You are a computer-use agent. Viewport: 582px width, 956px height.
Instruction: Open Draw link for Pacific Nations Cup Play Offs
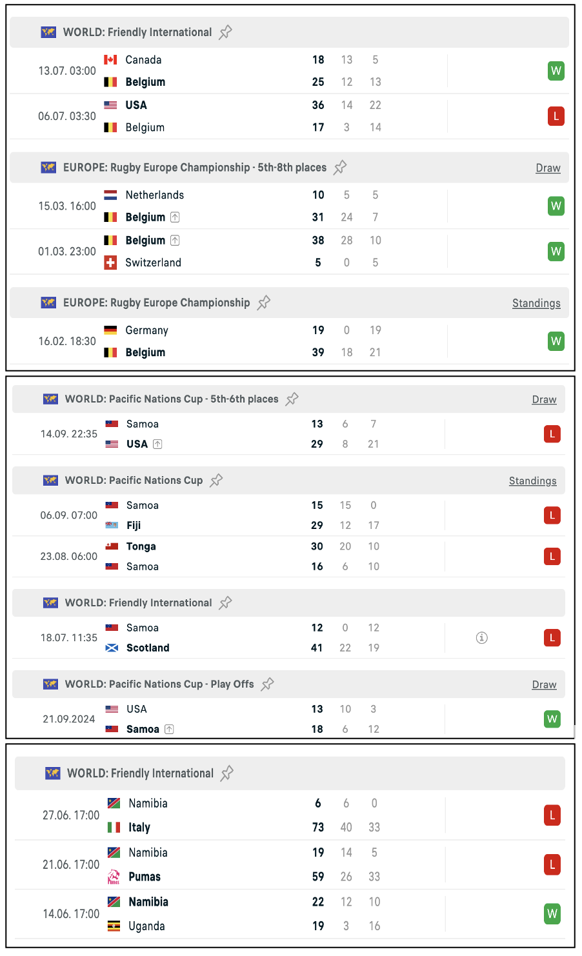pyautogui.click(x=544, y=685)
